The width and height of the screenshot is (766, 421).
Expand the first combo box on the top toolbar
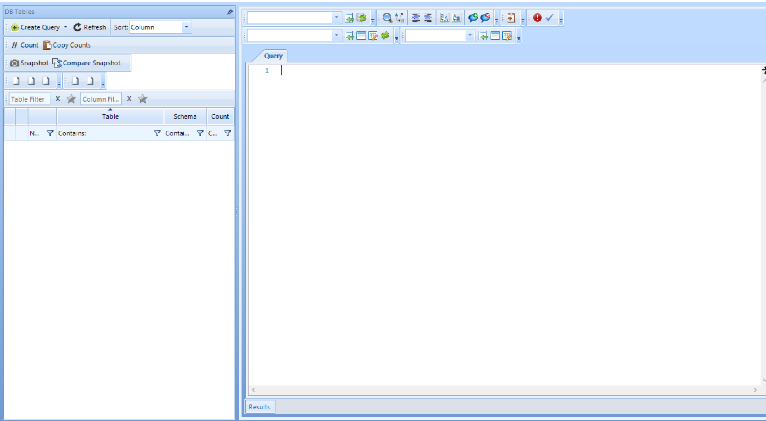coord(336,17)
